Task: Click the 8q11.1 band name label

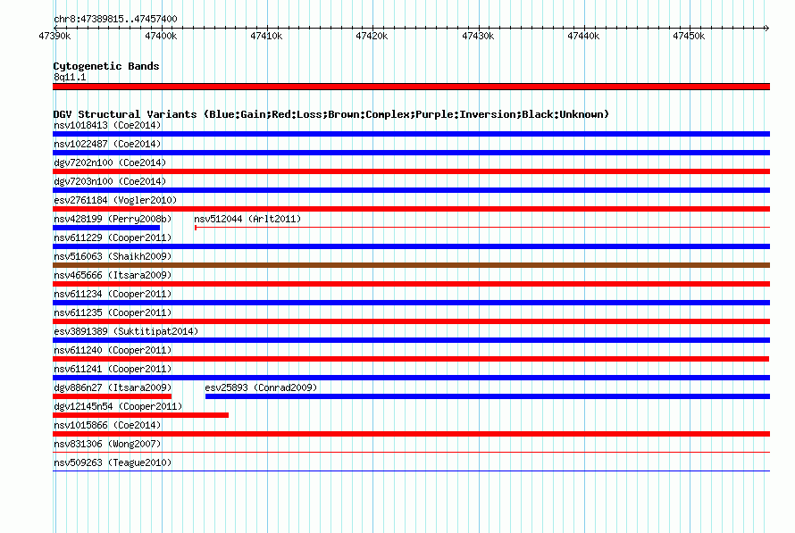Action: (70, 77)
